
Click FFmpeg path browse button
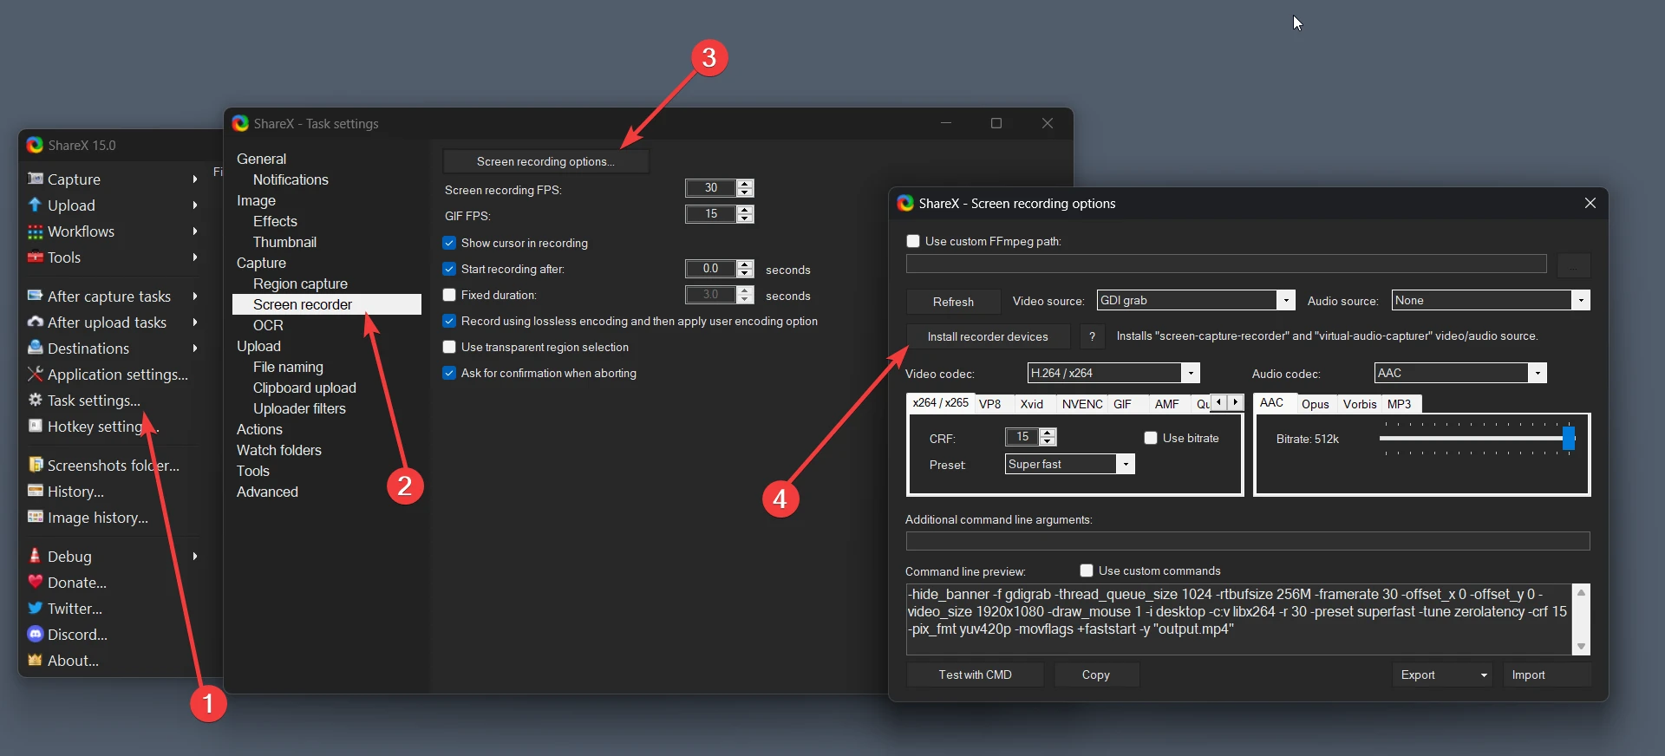click(x=1574, y=265)
